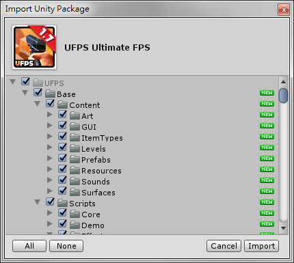Uncheck the Base folder checkbox

click(x=38, y=92)
